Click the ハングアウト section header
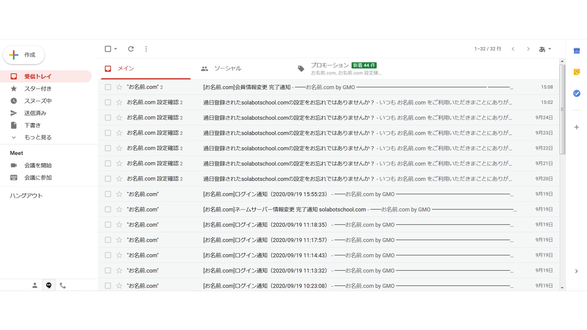The image size is (587, 330). (x=26, y=196)
